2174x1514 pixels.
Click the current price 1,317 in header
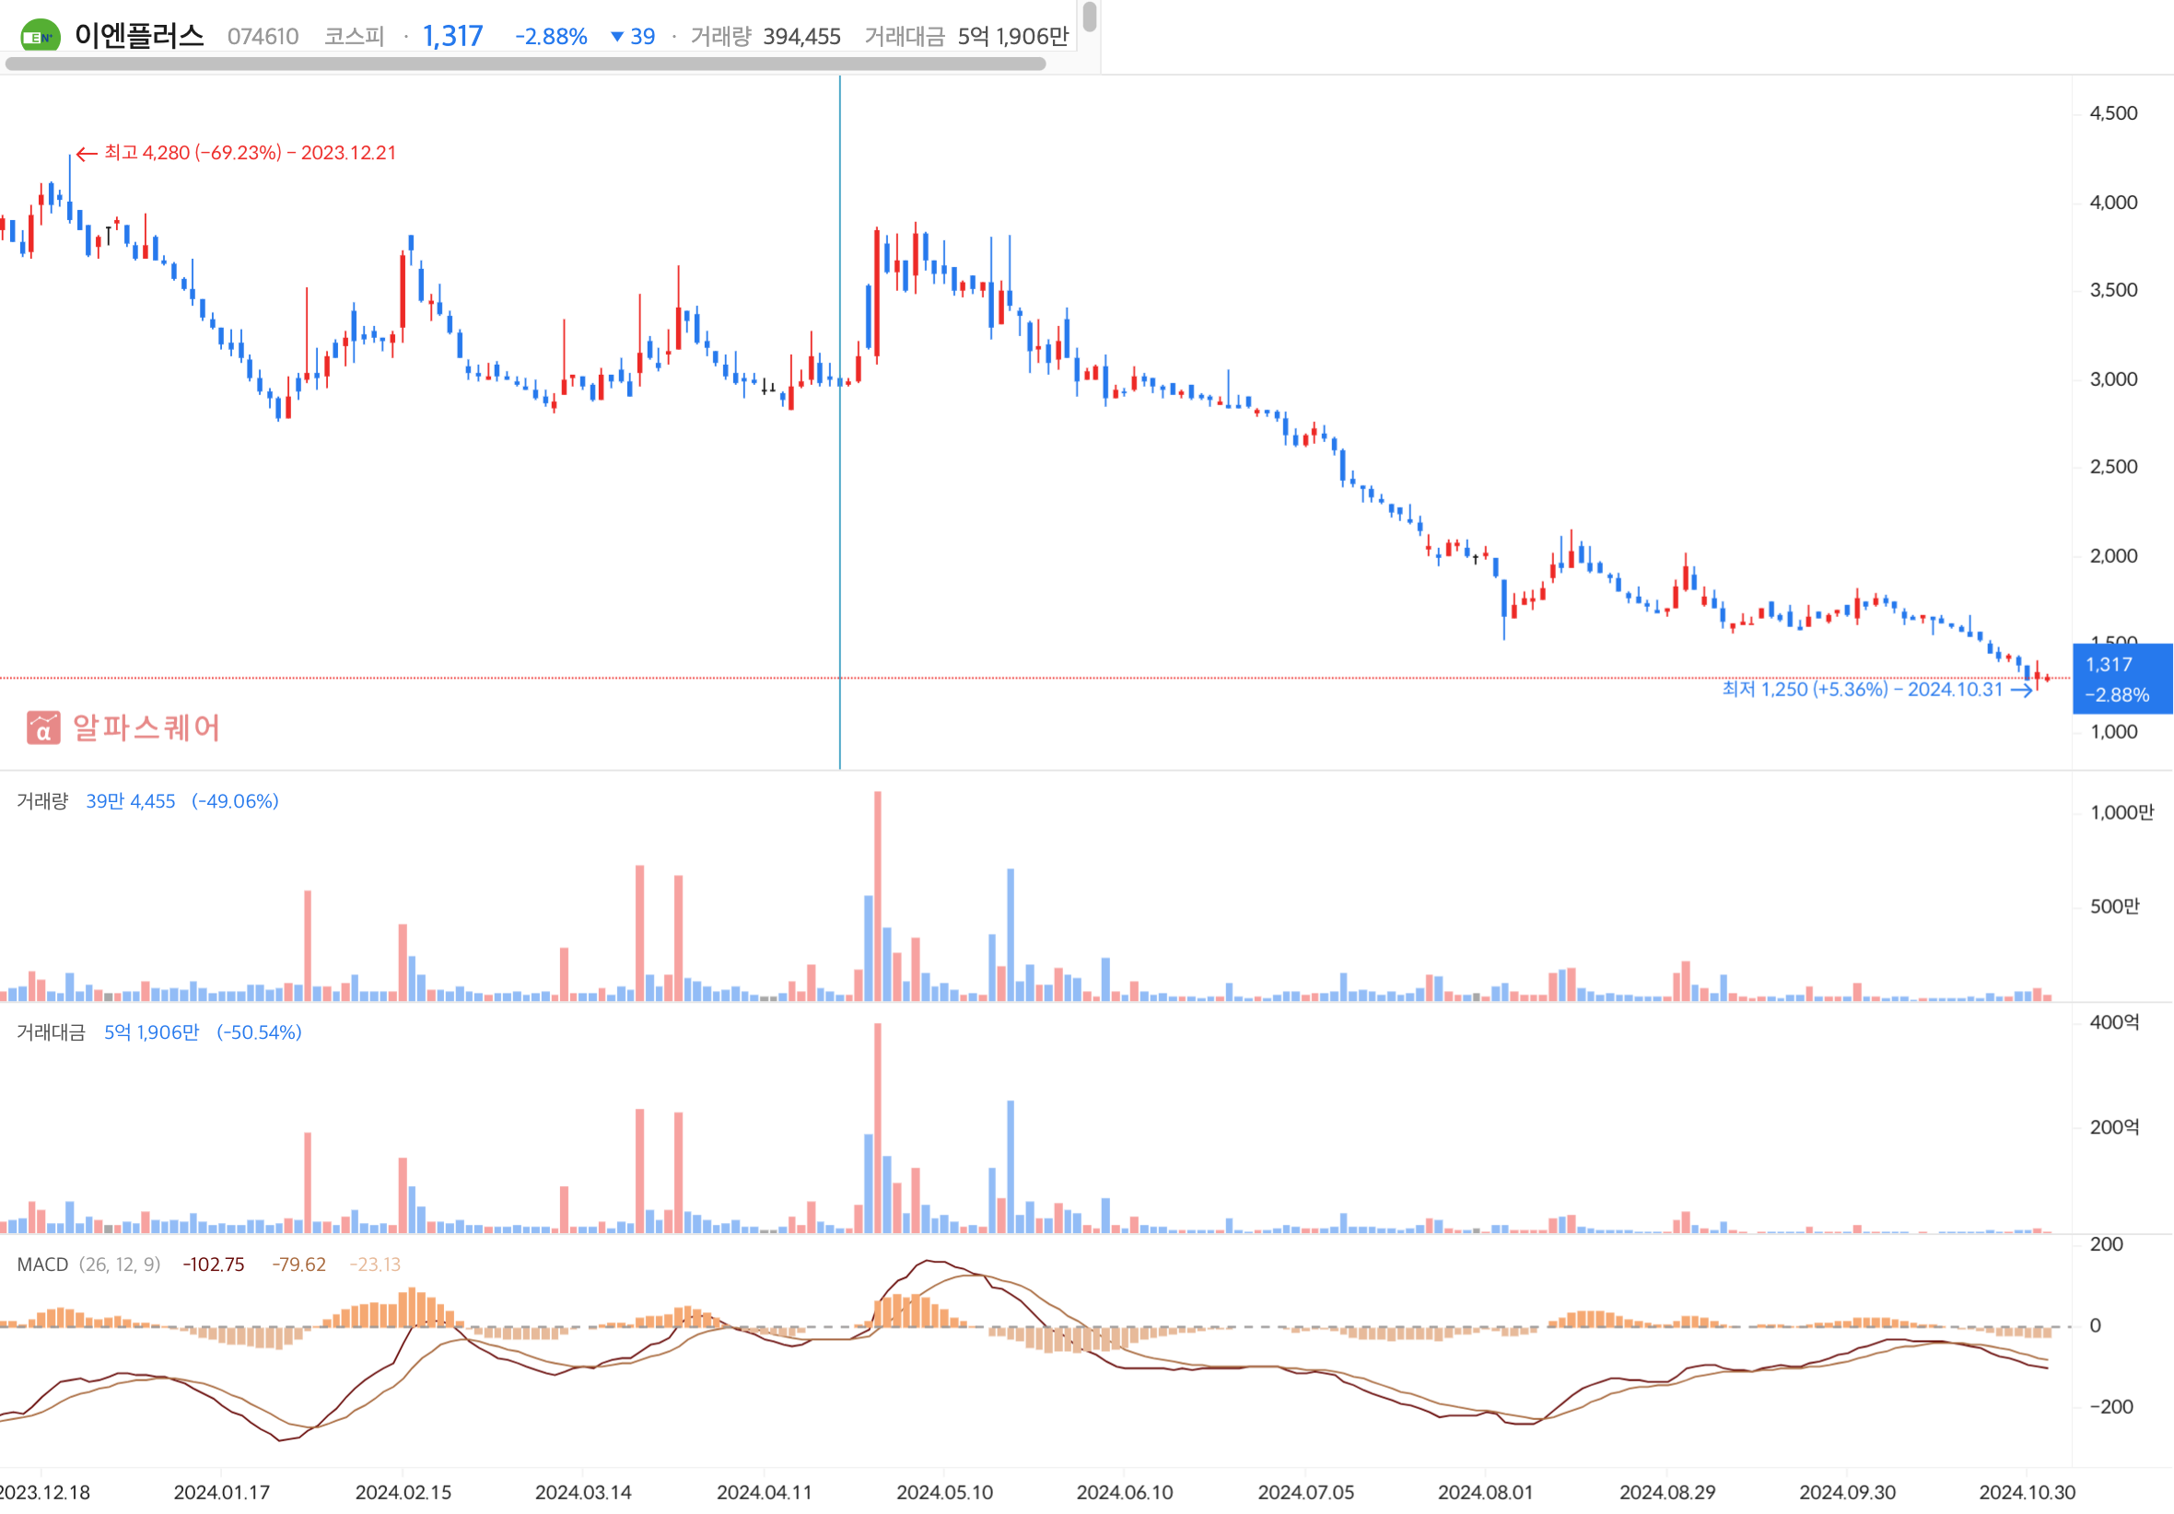point(452,36)
